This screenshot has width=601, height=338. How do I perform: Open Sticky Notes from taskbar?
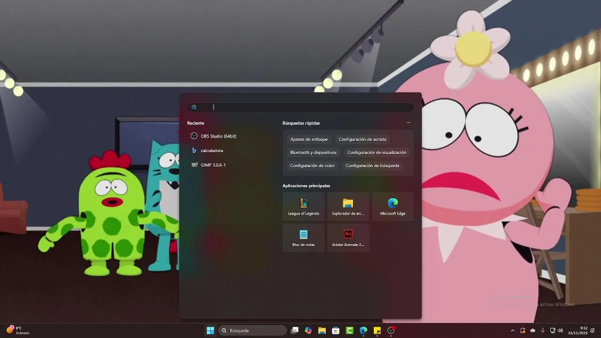click(x=377, y=330)
